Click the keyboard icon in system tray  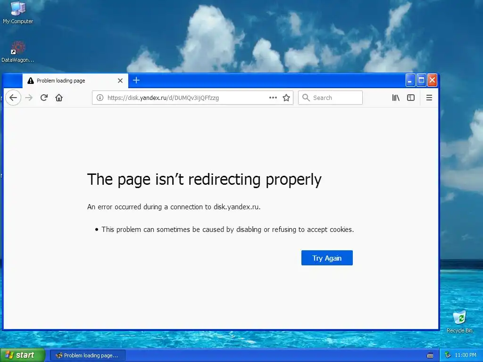tap(430, 355)
